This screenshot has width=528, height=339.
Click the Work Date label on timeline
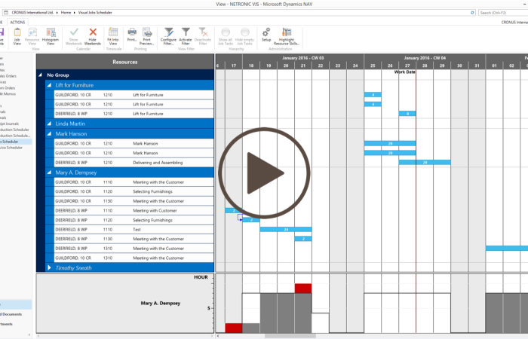[x=405, y=72]
